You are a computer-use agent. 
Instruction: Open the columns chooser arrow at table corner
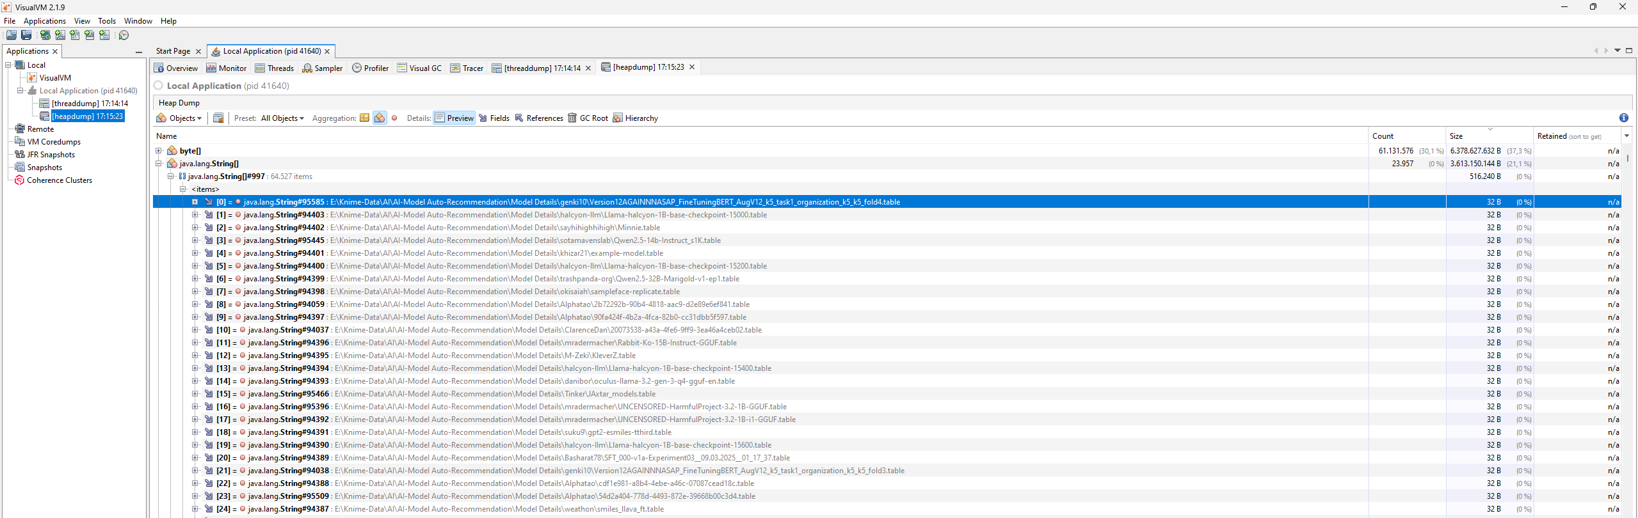coord(1626,136)
